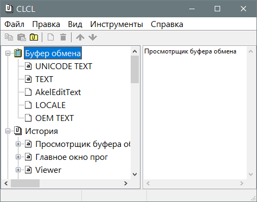Click the text icon beside TEXT row

pyautogui.click(x=28, y=79)
